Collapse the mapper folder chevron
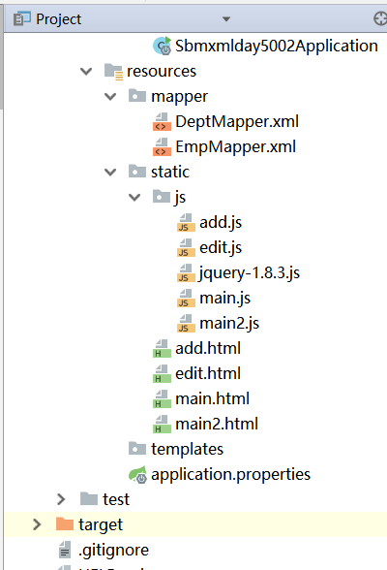 tap(110, 96)
